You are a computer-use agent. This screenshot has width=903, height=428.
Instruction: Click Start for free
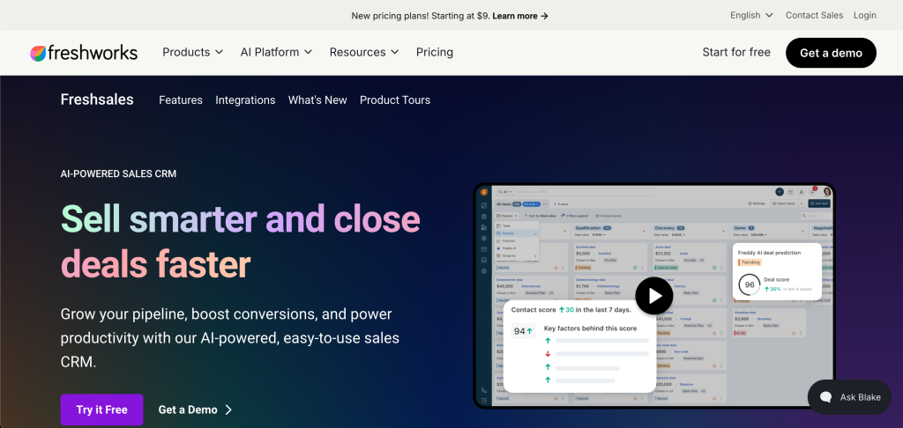pos(736,52)
